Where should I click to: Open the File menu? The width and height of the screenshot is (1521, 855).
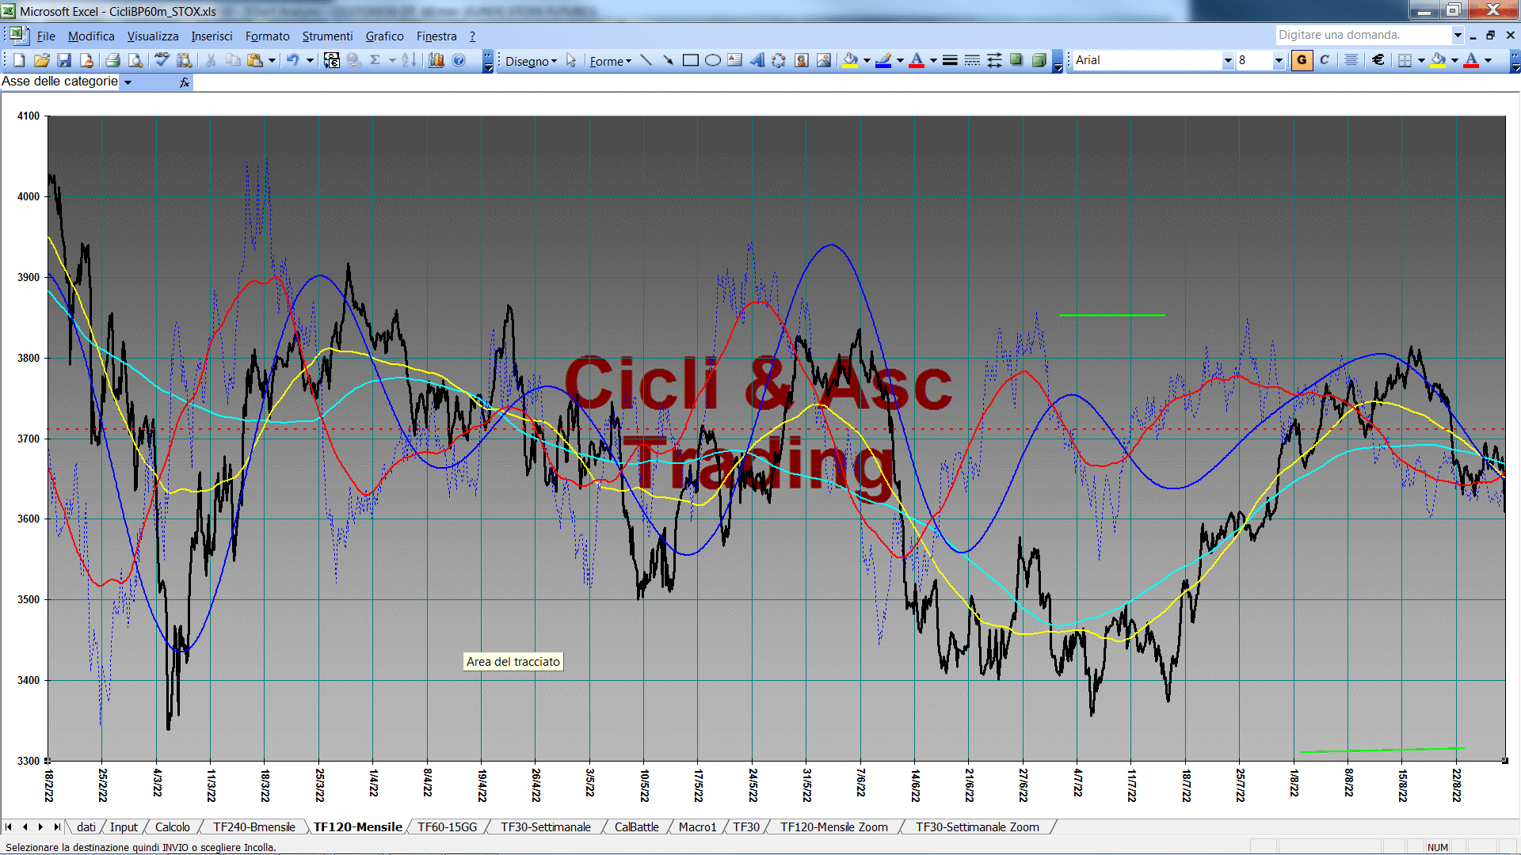tap(46, 36)
